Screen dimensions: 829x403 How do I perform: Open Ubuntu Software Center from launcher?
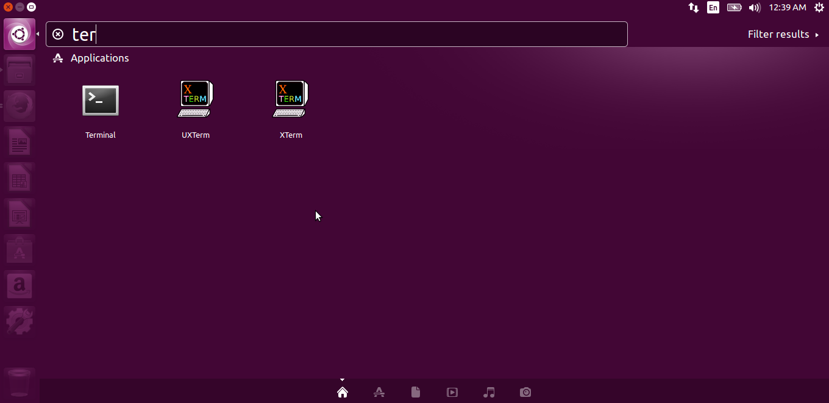(x=20, y=250)
